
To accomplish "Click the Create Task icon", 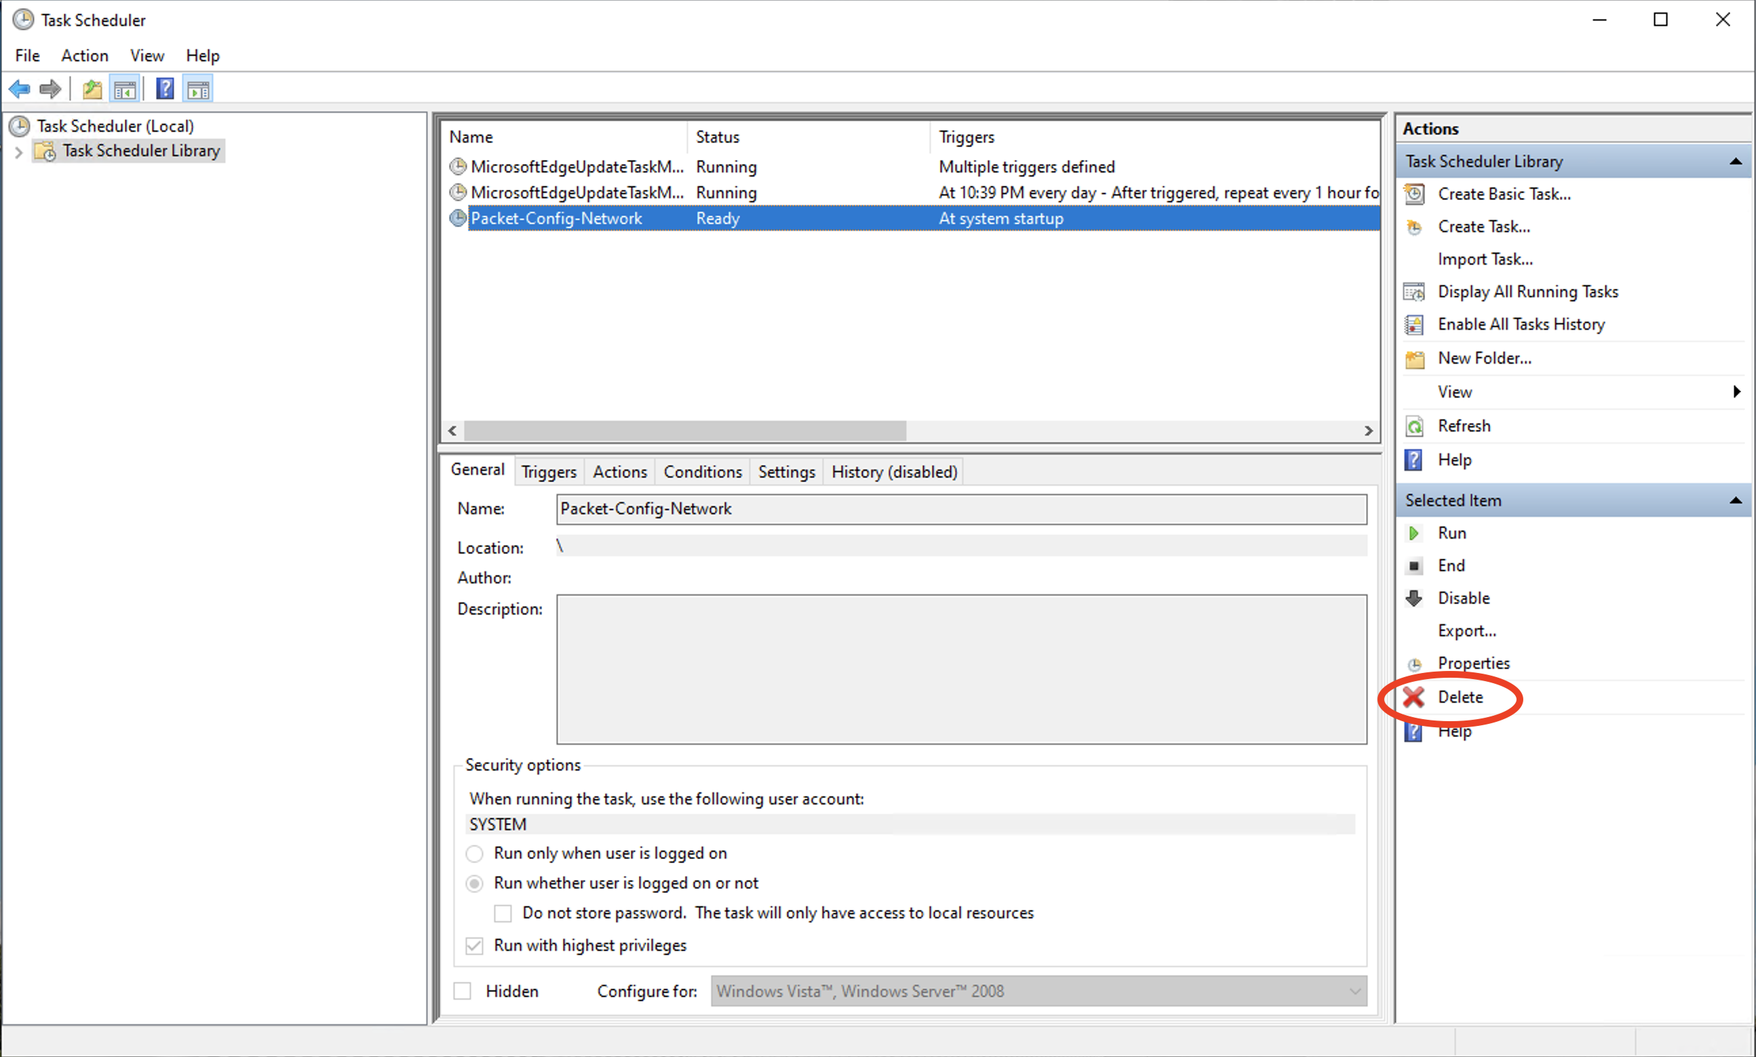I will pyautogui.click(x=1414, y=227).
